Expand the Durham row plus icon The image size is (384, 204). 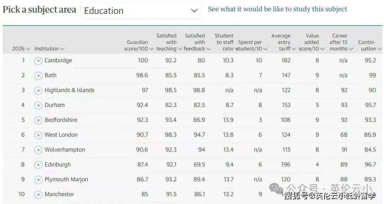(38, 106)
